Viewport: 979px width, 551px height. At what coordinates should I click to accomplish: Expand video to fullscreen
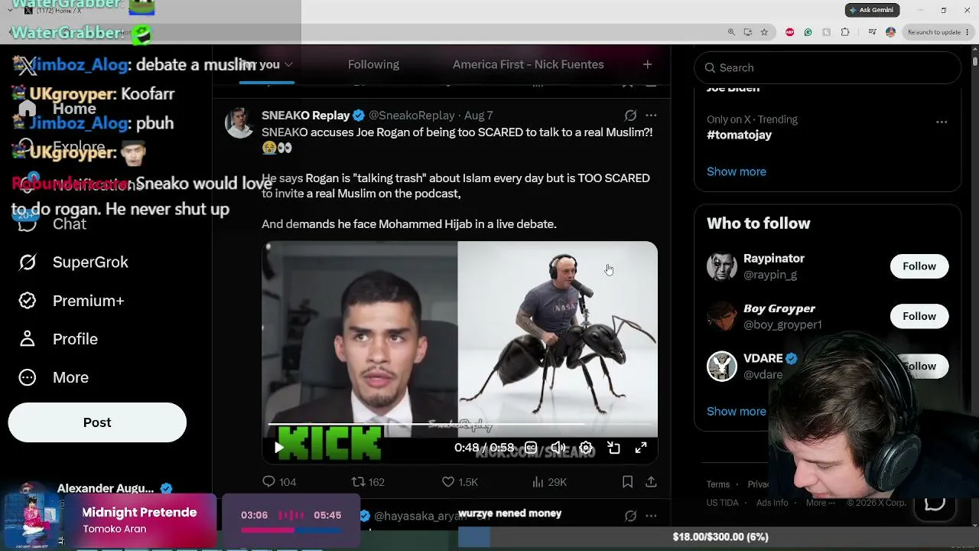pyautogui.click(x=641, y=448)
